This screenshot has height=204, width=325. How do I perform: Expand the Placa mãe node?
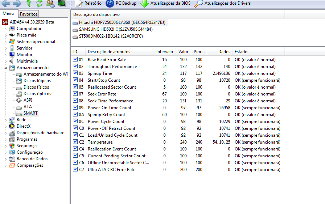click(x=5, y=35)
